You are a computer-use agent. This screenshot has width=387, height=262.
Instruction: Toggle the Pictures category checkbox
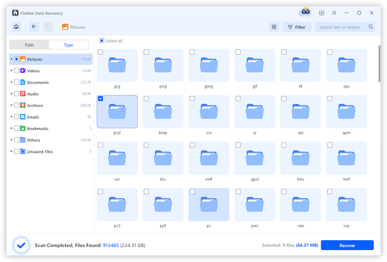click(x=16, y=59)
